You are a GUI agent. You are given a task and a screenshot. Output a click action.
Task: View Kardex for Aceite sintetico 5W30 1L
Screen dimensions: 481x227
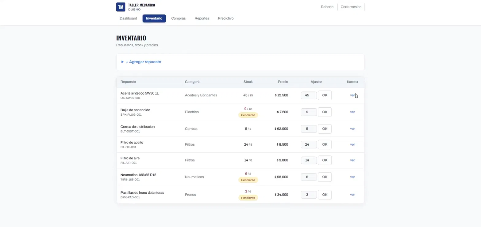click(x=352, y=95)
